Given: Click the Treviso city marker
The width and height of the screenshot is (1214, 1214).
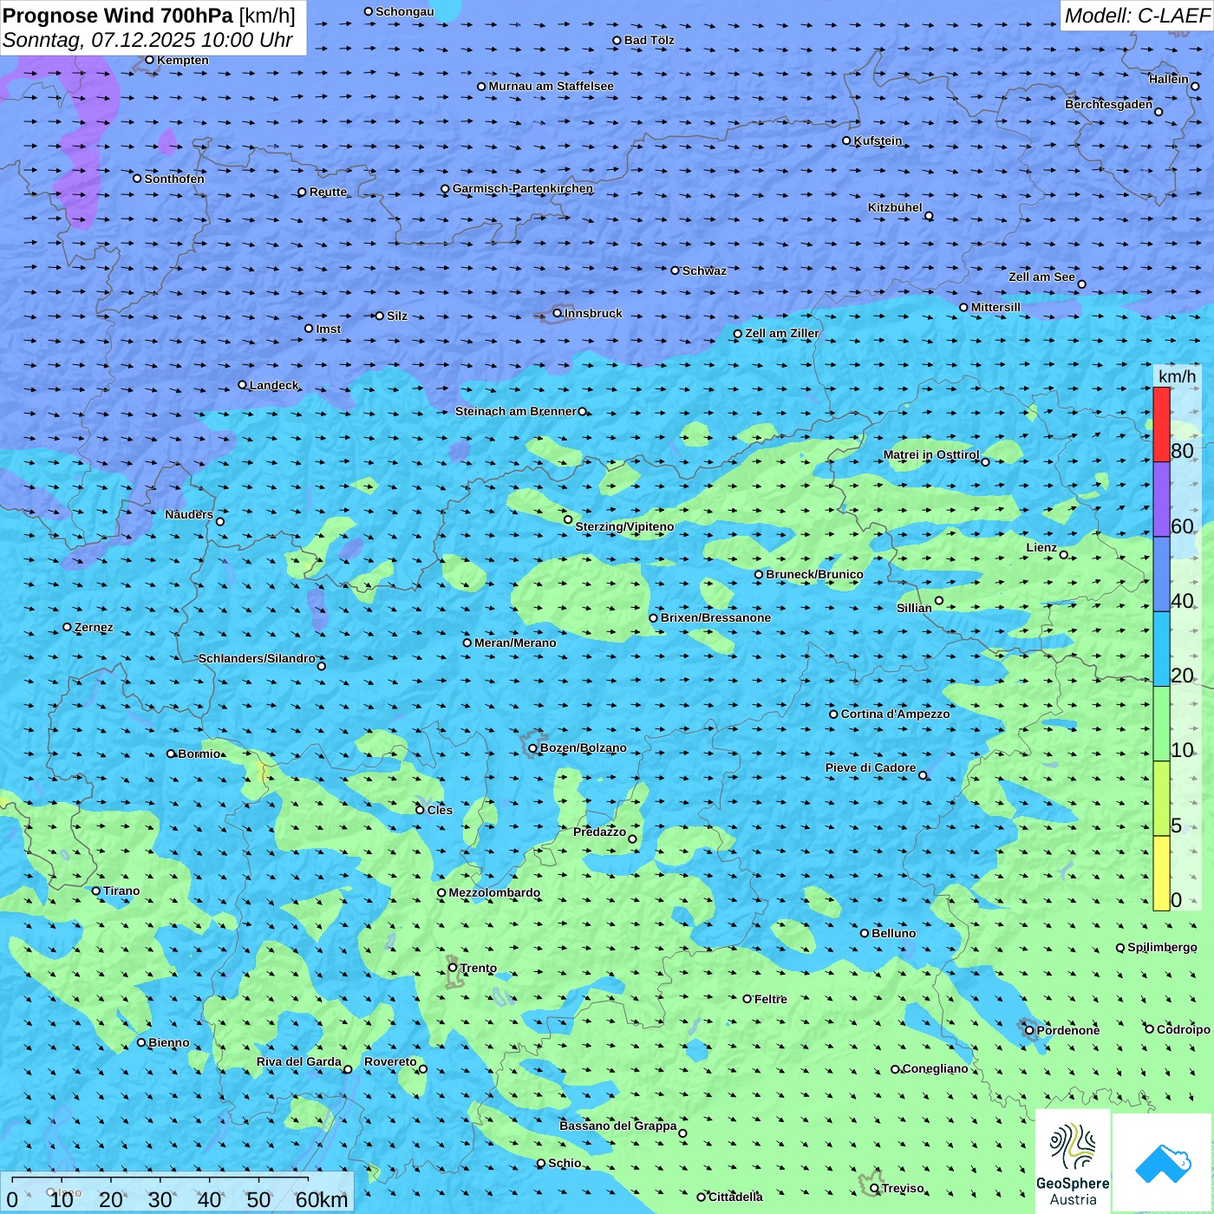Looking at the screenshot, I should (874, 1189).
